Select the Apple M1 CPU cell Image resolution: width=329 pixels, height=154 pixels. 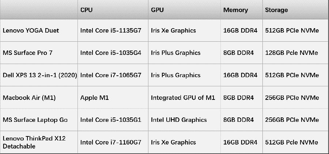tap(95, 98)
